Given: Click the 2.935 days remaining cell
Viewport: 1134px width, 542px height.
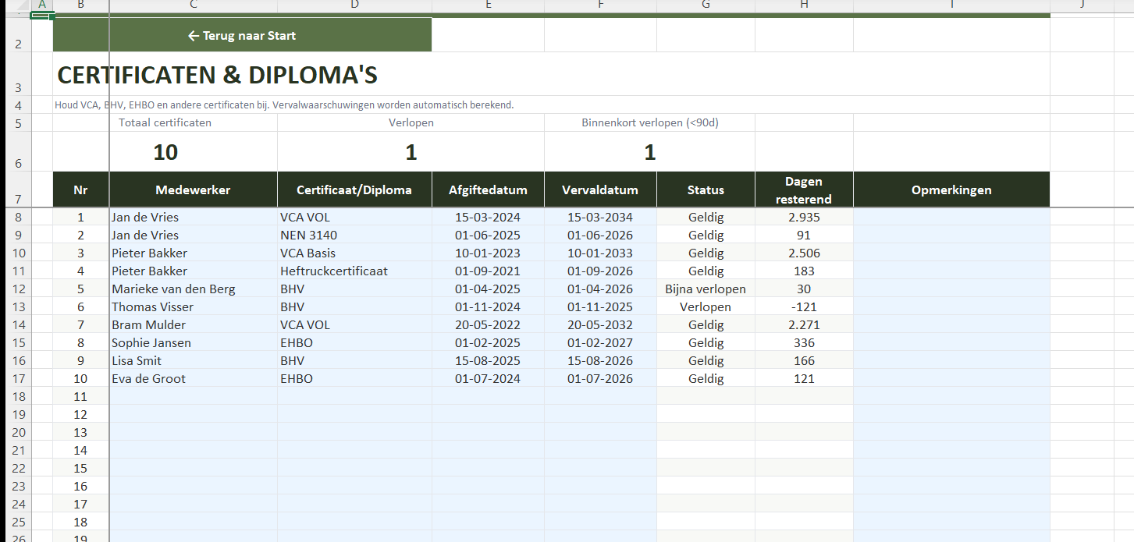Looking at the screenshot, I should [x=804, y=218].
